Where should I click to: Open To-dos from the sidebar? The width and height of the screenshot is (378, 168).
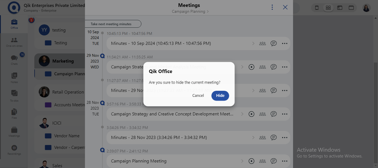(14, 96)
